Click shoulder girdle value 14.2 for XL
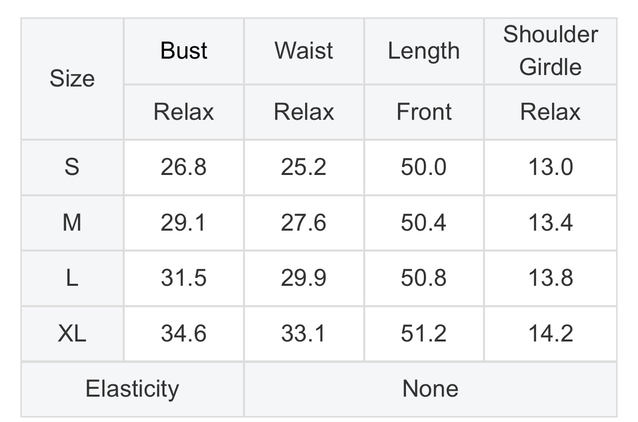This screenshot has width=638, height=422. point(551,334)
